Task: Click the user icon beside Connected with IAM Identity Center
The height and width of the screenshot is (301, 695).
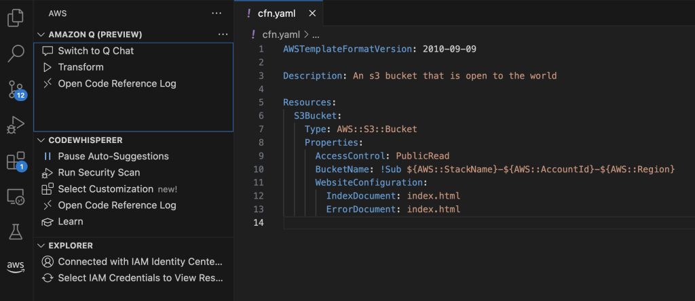Action: [48, 262]
